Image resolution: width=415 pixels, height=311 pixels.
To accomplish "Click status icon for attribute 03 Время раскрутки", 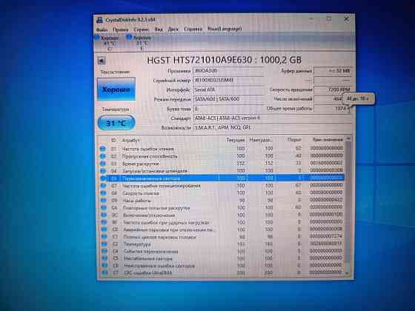I will click(x=103, y=164).
